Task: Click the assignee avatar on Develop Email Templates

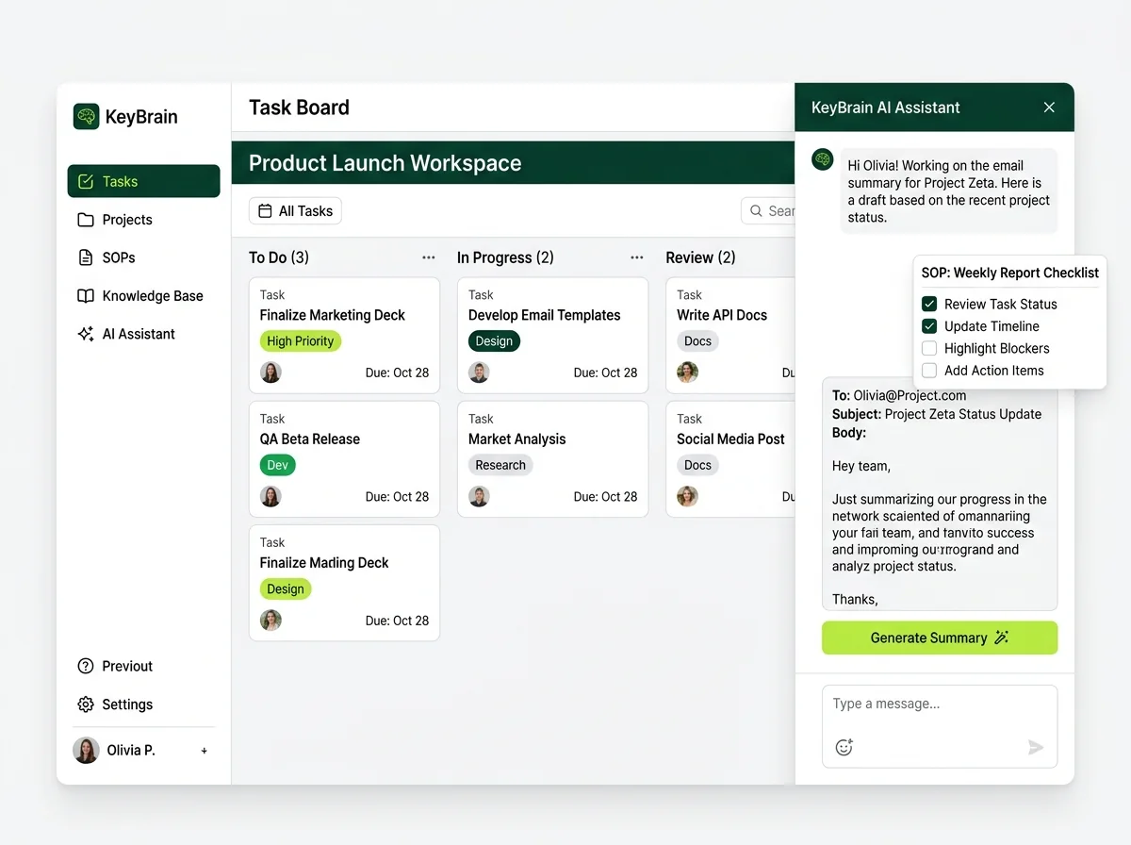Action: click(x=479, y=373)
